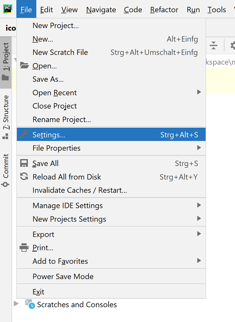235x322 pixels.
Task: Click the printer icon next to Print
Action: point(24,248)
